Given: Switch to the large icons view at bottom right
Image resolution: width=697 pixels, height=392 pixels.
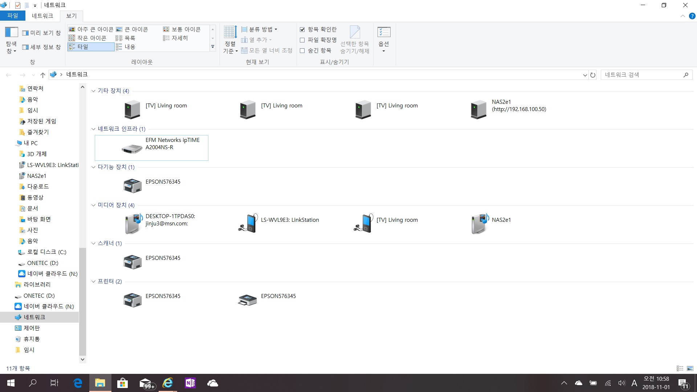Looking at the screenshot, I should pos(690,368).
